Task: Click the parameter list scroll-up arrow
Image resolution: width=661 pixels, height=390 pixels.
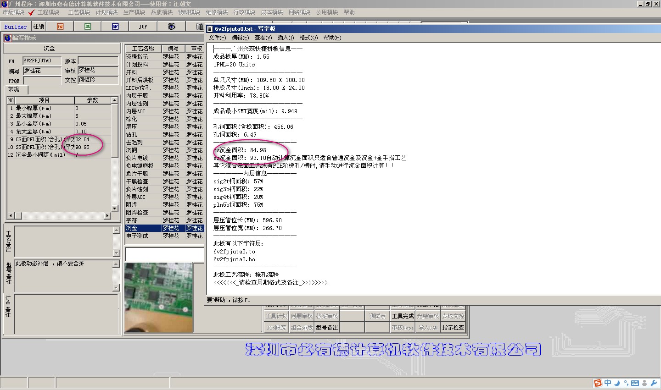Action: (x=115, y=100)
